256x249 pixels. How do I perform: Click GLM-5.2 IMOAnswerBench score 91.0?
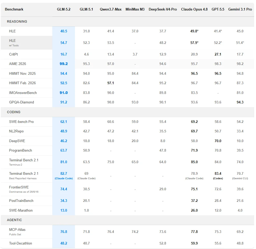coord(64,93)
